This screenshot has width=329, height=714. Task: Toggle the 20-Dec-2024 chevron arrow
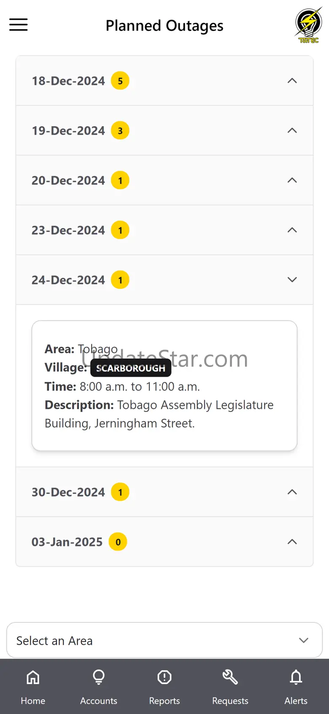tap(292, 180)
